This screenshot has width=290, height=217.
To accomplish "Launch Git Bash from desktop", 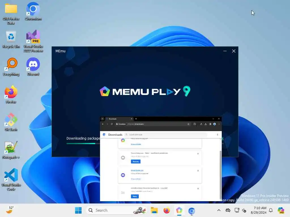I will [x=11, y=122].
